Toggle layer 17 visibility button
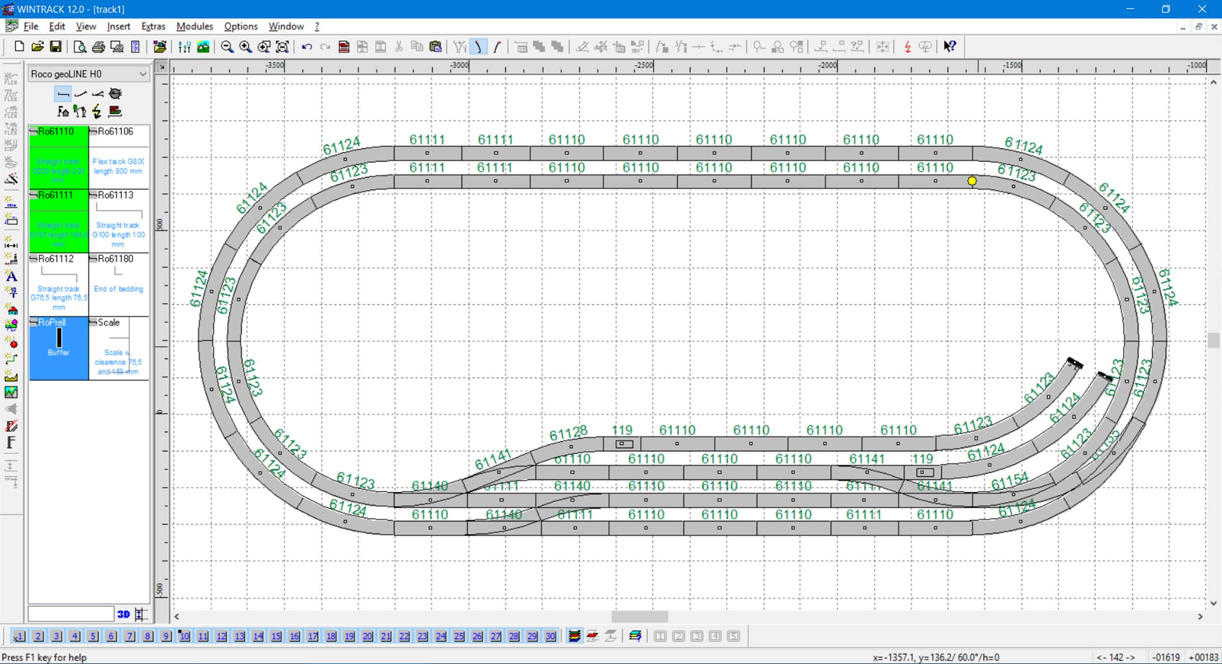The height and width of the screenshot is (664, 1222). 313,636
